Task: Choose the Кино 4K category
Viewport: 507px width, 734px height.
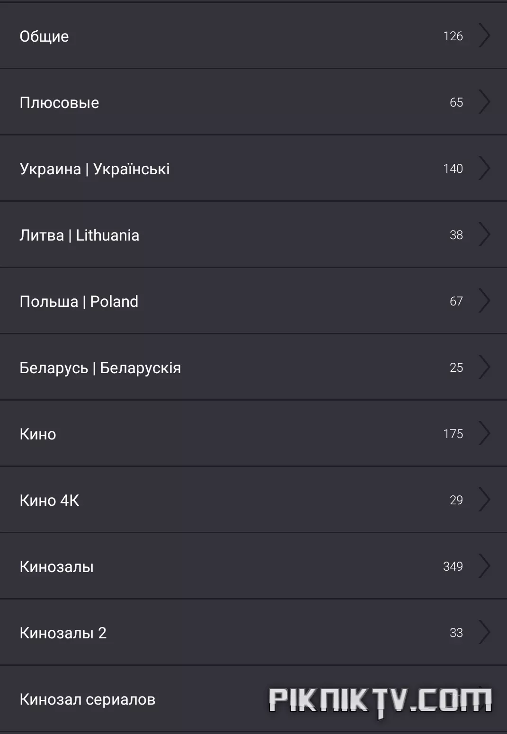Action: [253, 500]
